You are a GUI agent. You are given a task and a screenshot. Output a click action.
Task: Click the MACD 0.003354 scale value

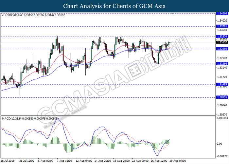222,118
